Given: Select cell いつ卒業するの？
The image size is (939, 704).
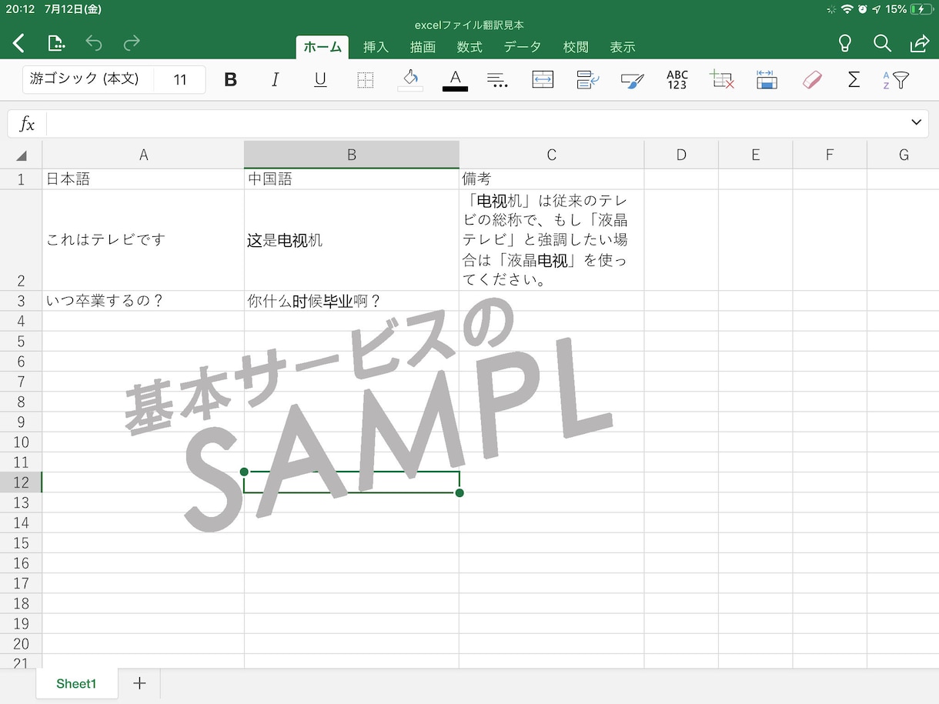Looking at the screenshot, I should coord(143,301).
